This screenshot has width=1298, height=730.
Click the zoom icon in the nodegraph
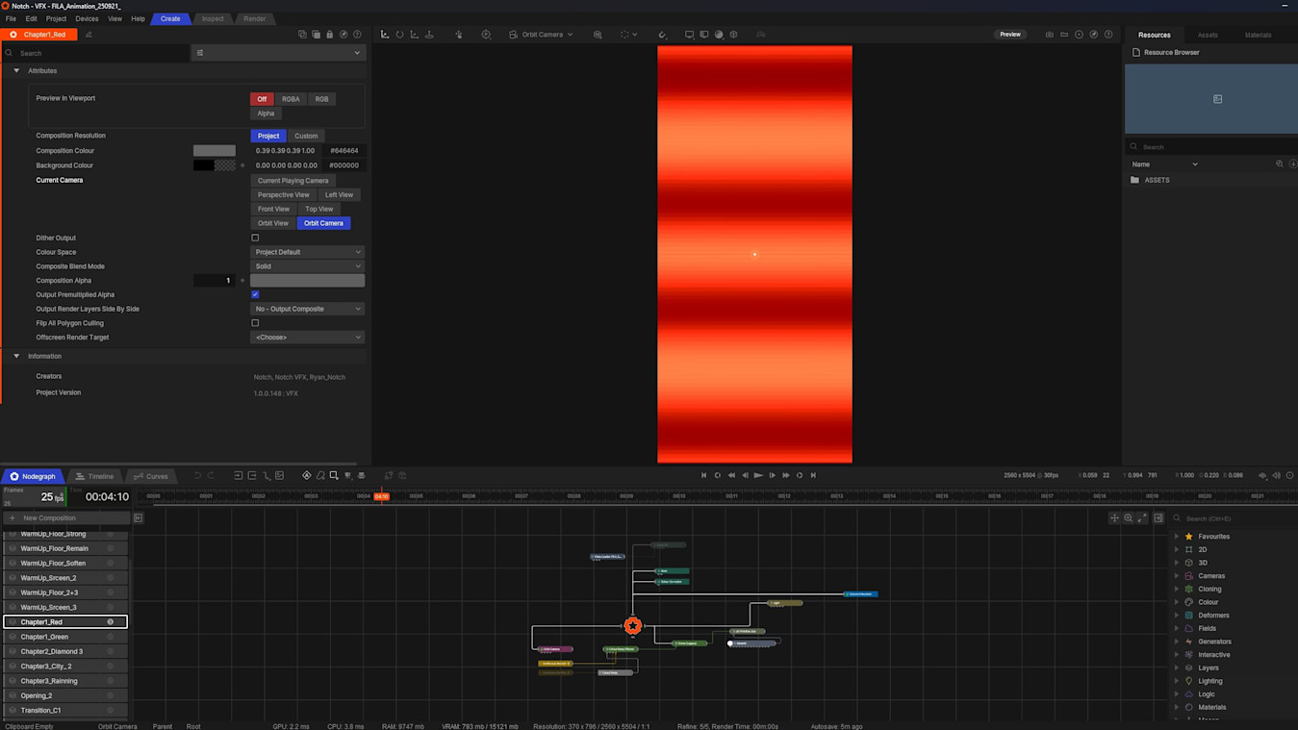point(1129,518)
